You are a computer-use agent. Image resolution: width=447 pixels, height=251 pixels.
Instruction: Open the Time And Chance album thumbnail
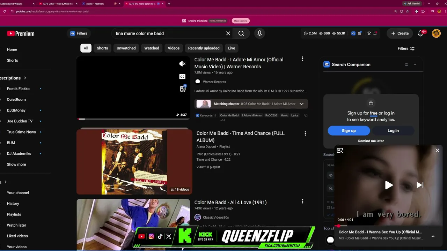click(134, 161)
